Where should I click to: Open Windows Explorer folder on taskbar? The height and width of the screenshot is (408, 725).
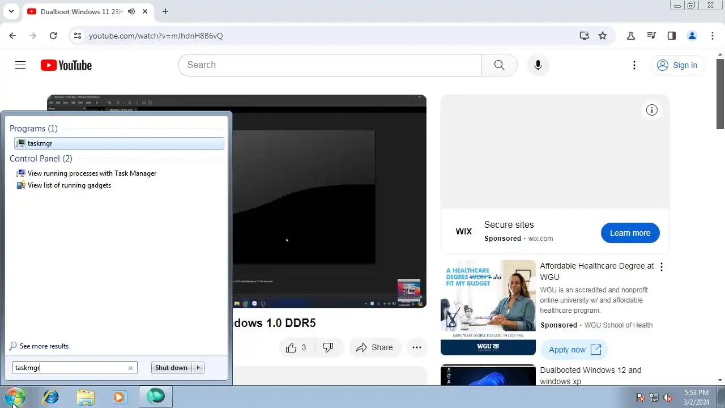point(86,397)
